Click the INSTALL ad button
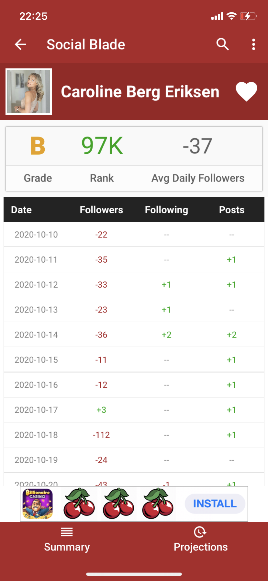The image size is (268, 581). coord(215,504)
